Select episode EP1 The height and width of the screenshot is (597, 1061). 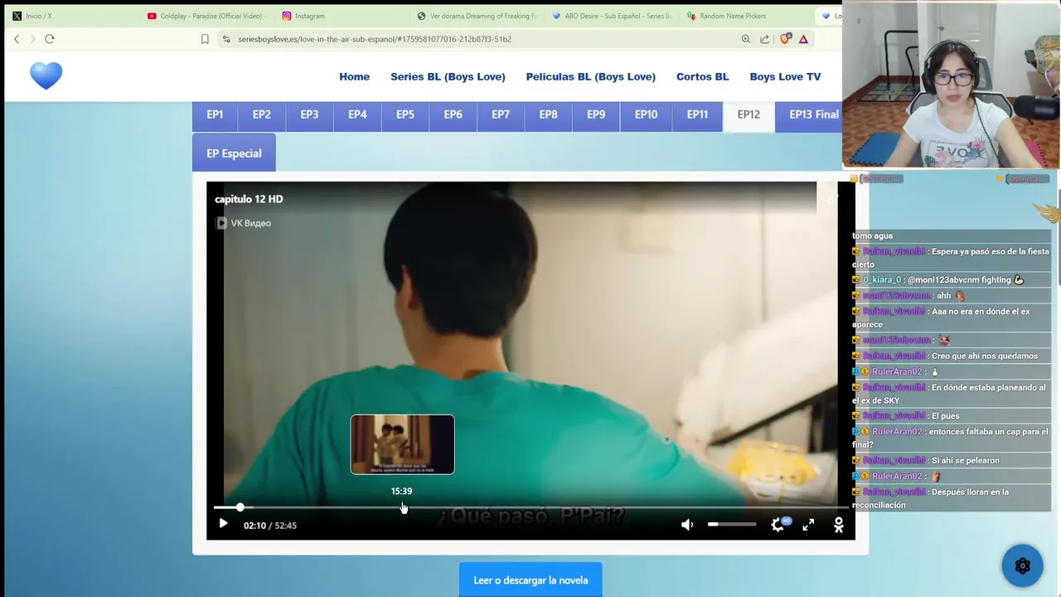tap(215, 115)
